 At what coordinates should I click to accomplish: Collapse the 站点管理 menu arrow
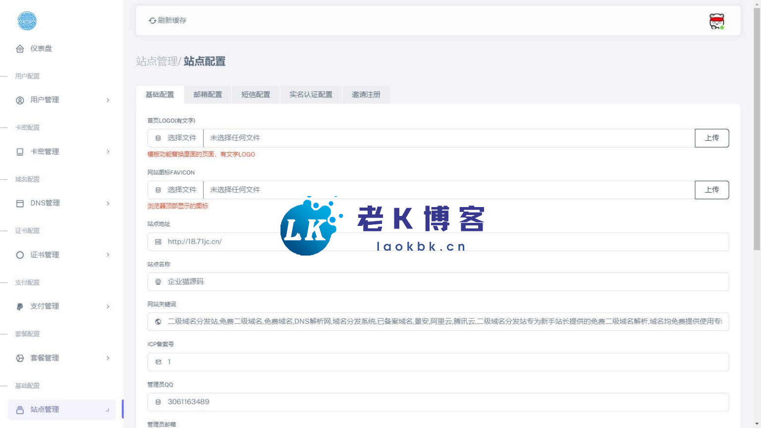tap(108, 410)
